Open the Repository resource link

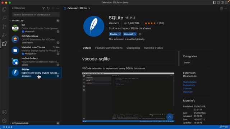point(189,85)
